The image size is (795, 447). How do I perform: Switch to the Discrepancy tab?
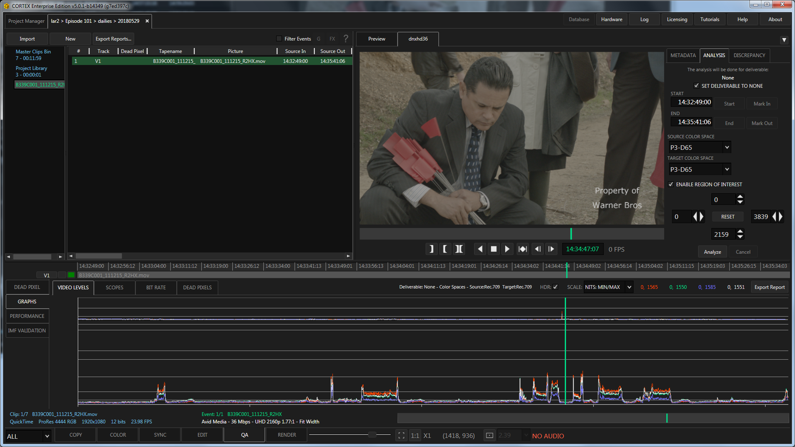(x=749, y=55)
